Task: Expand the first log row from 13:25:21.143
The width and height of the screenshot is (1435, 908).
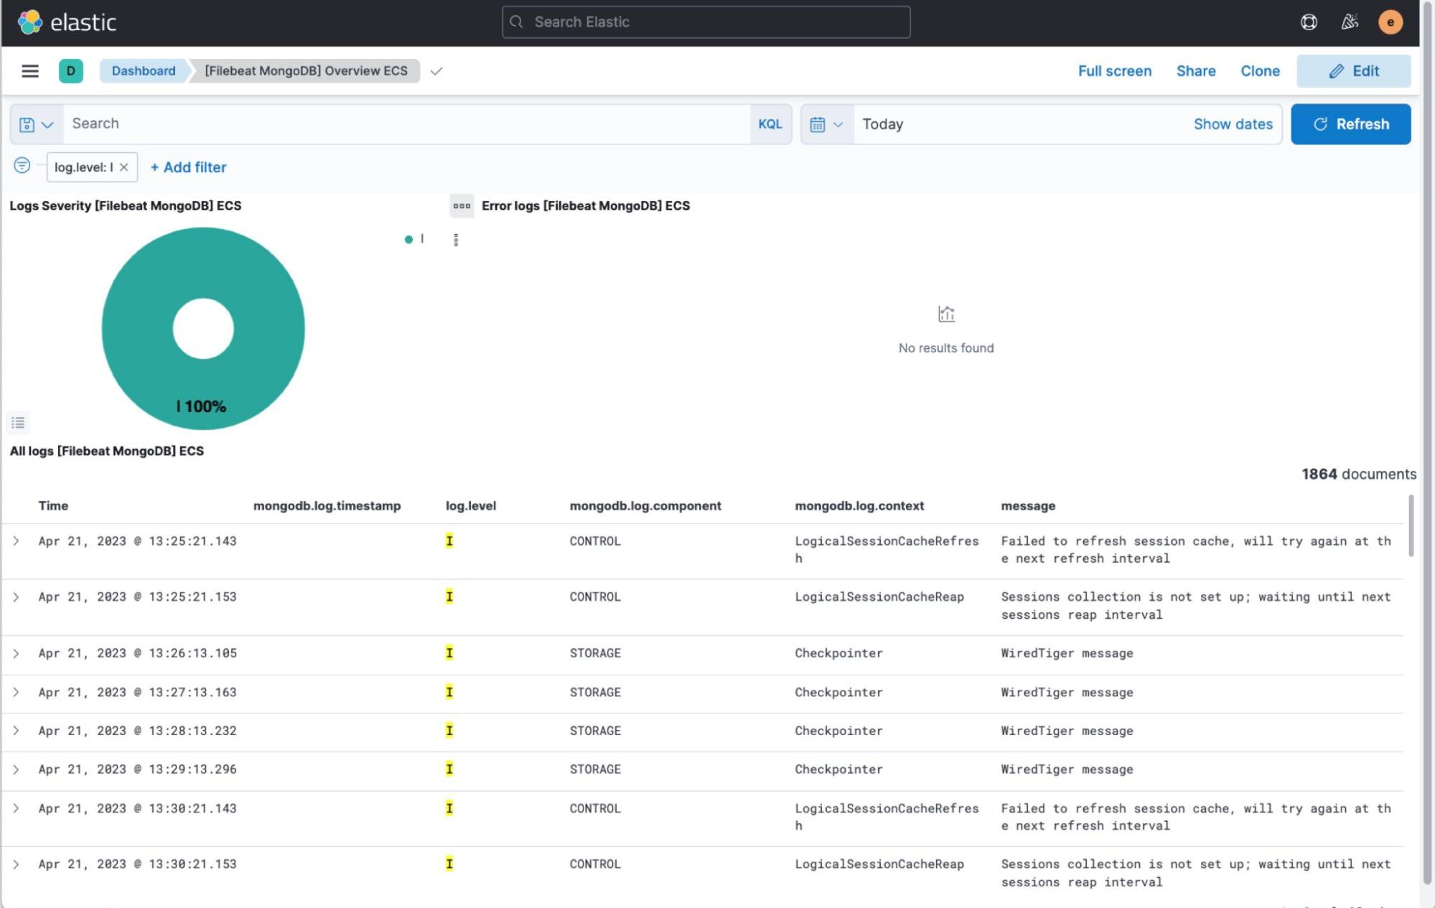Action: [x=17, y=541]
